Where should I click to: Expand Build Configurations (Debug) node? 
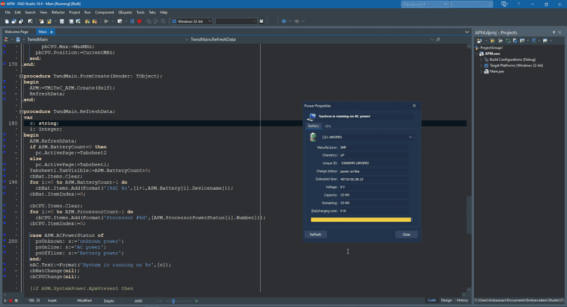pyautogui.click(x=481, y=60)
